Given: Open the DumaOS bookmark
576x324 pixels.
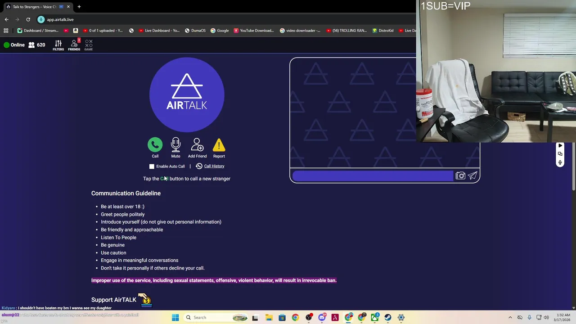Looking at the screenshot, I should (195, 31).
